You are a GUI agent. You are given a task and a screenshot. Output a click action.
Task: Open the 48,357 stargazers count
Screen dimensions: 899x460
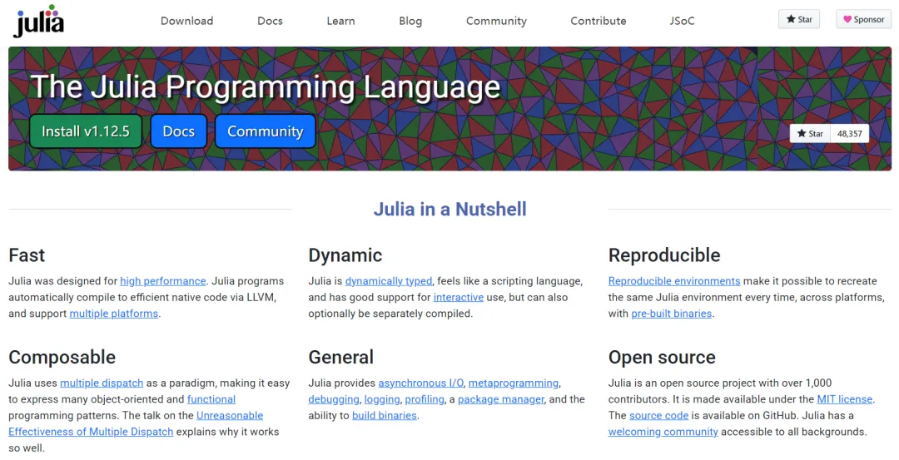850,133
